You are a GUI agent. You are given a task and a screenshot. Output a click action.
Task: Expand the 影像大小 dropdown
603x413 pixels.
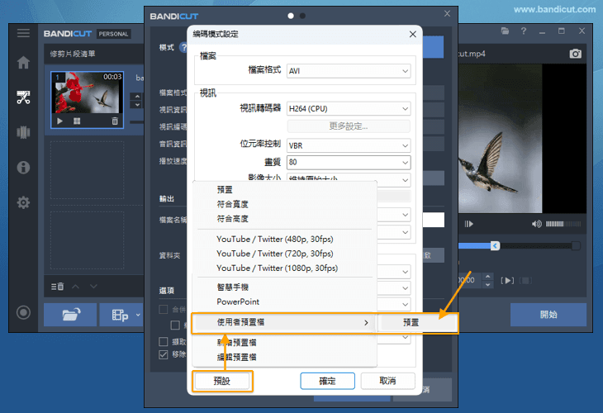[x=405, y=180]
